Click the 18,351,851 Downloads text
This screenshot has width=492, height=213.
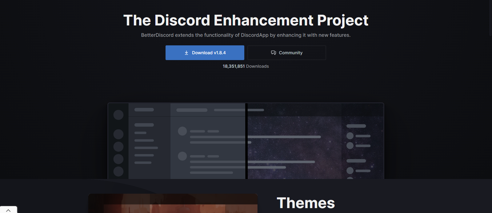click(x=246, y=66)
